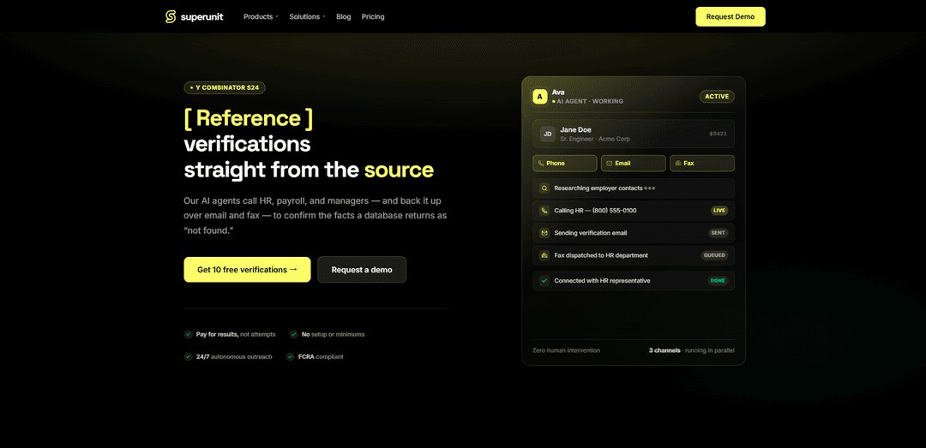This screenshot has height=448, width=926.
Task: Click the envelope icon in Email tab
Action: pos(610,163)
